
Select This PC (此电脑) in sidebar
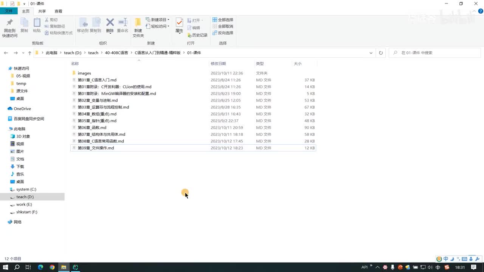click(19, 129)
